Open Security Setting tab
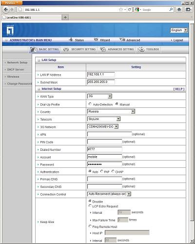 pos(79,49)
